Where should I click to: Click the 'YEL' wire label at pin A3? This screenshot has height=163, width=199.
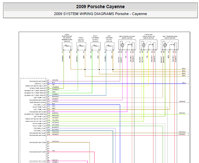point(53,85)
